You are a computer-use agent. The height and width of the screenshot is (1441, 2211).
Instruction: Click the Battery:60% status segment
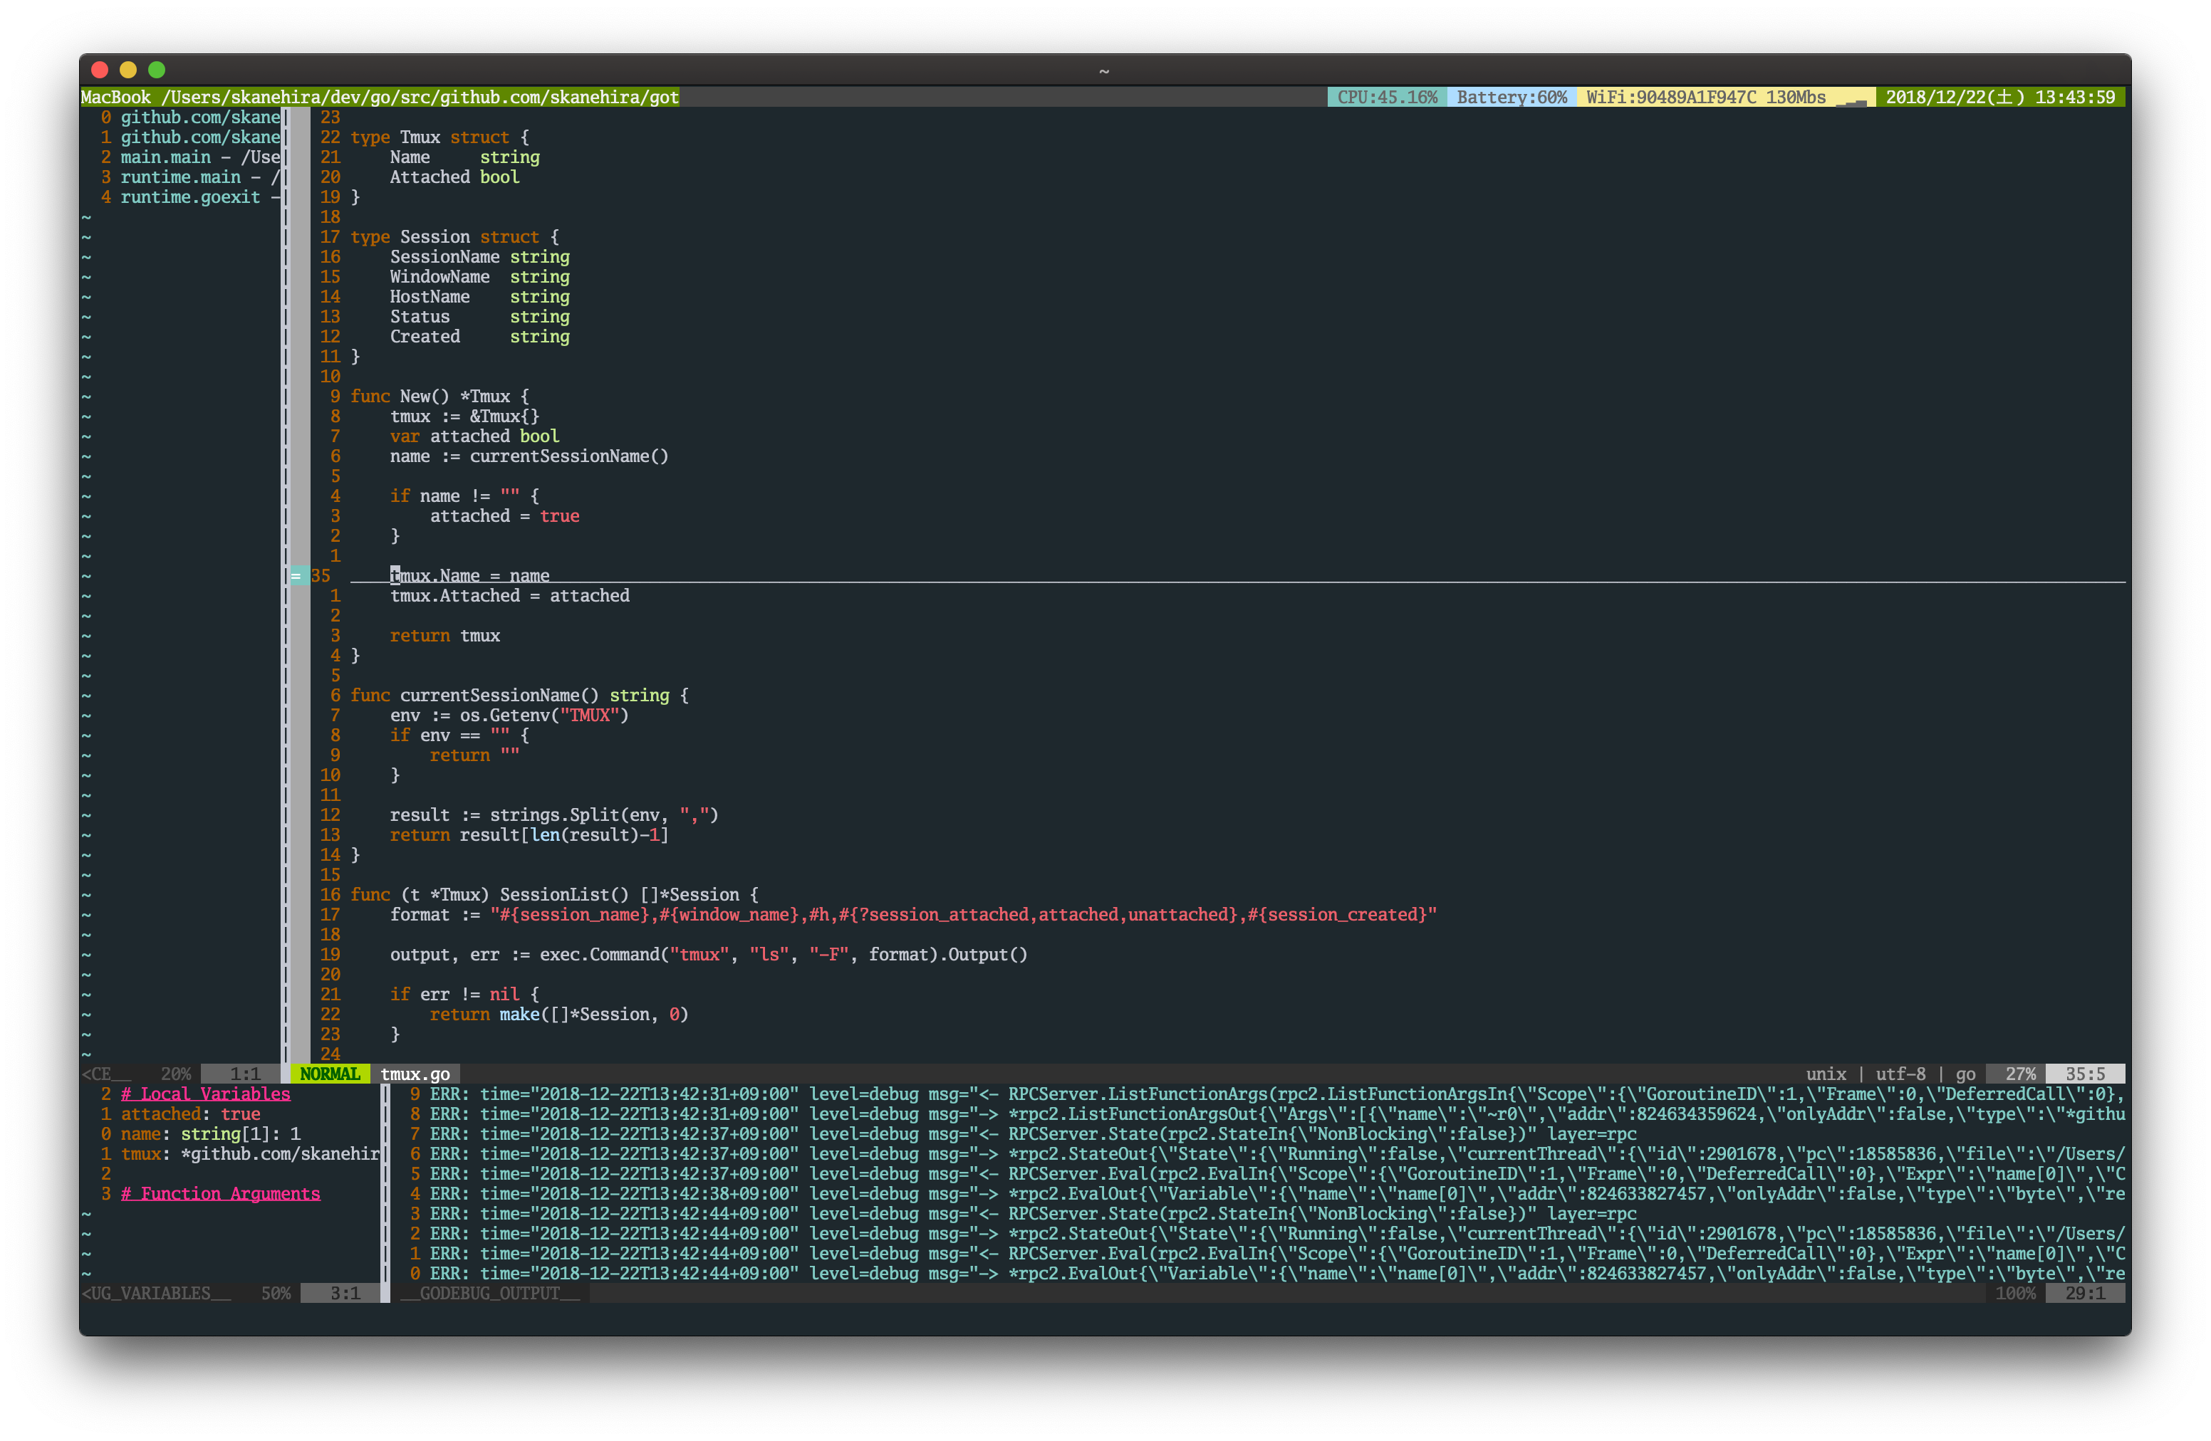[x=1511, y=98]
